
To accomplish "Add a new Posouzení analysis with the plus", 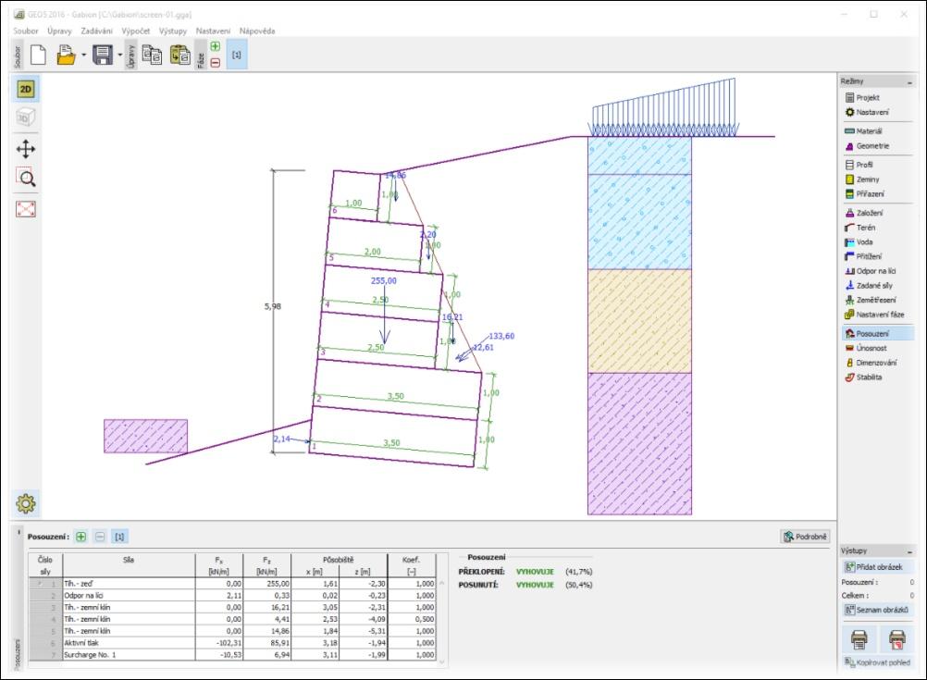I will pyautogui.click(x=81, y=537).
